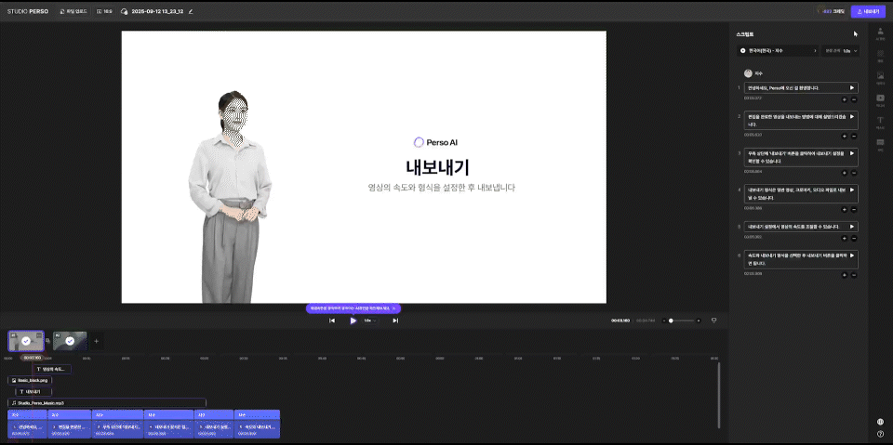Select the Text tool in the right sidebar

point(880,120)
